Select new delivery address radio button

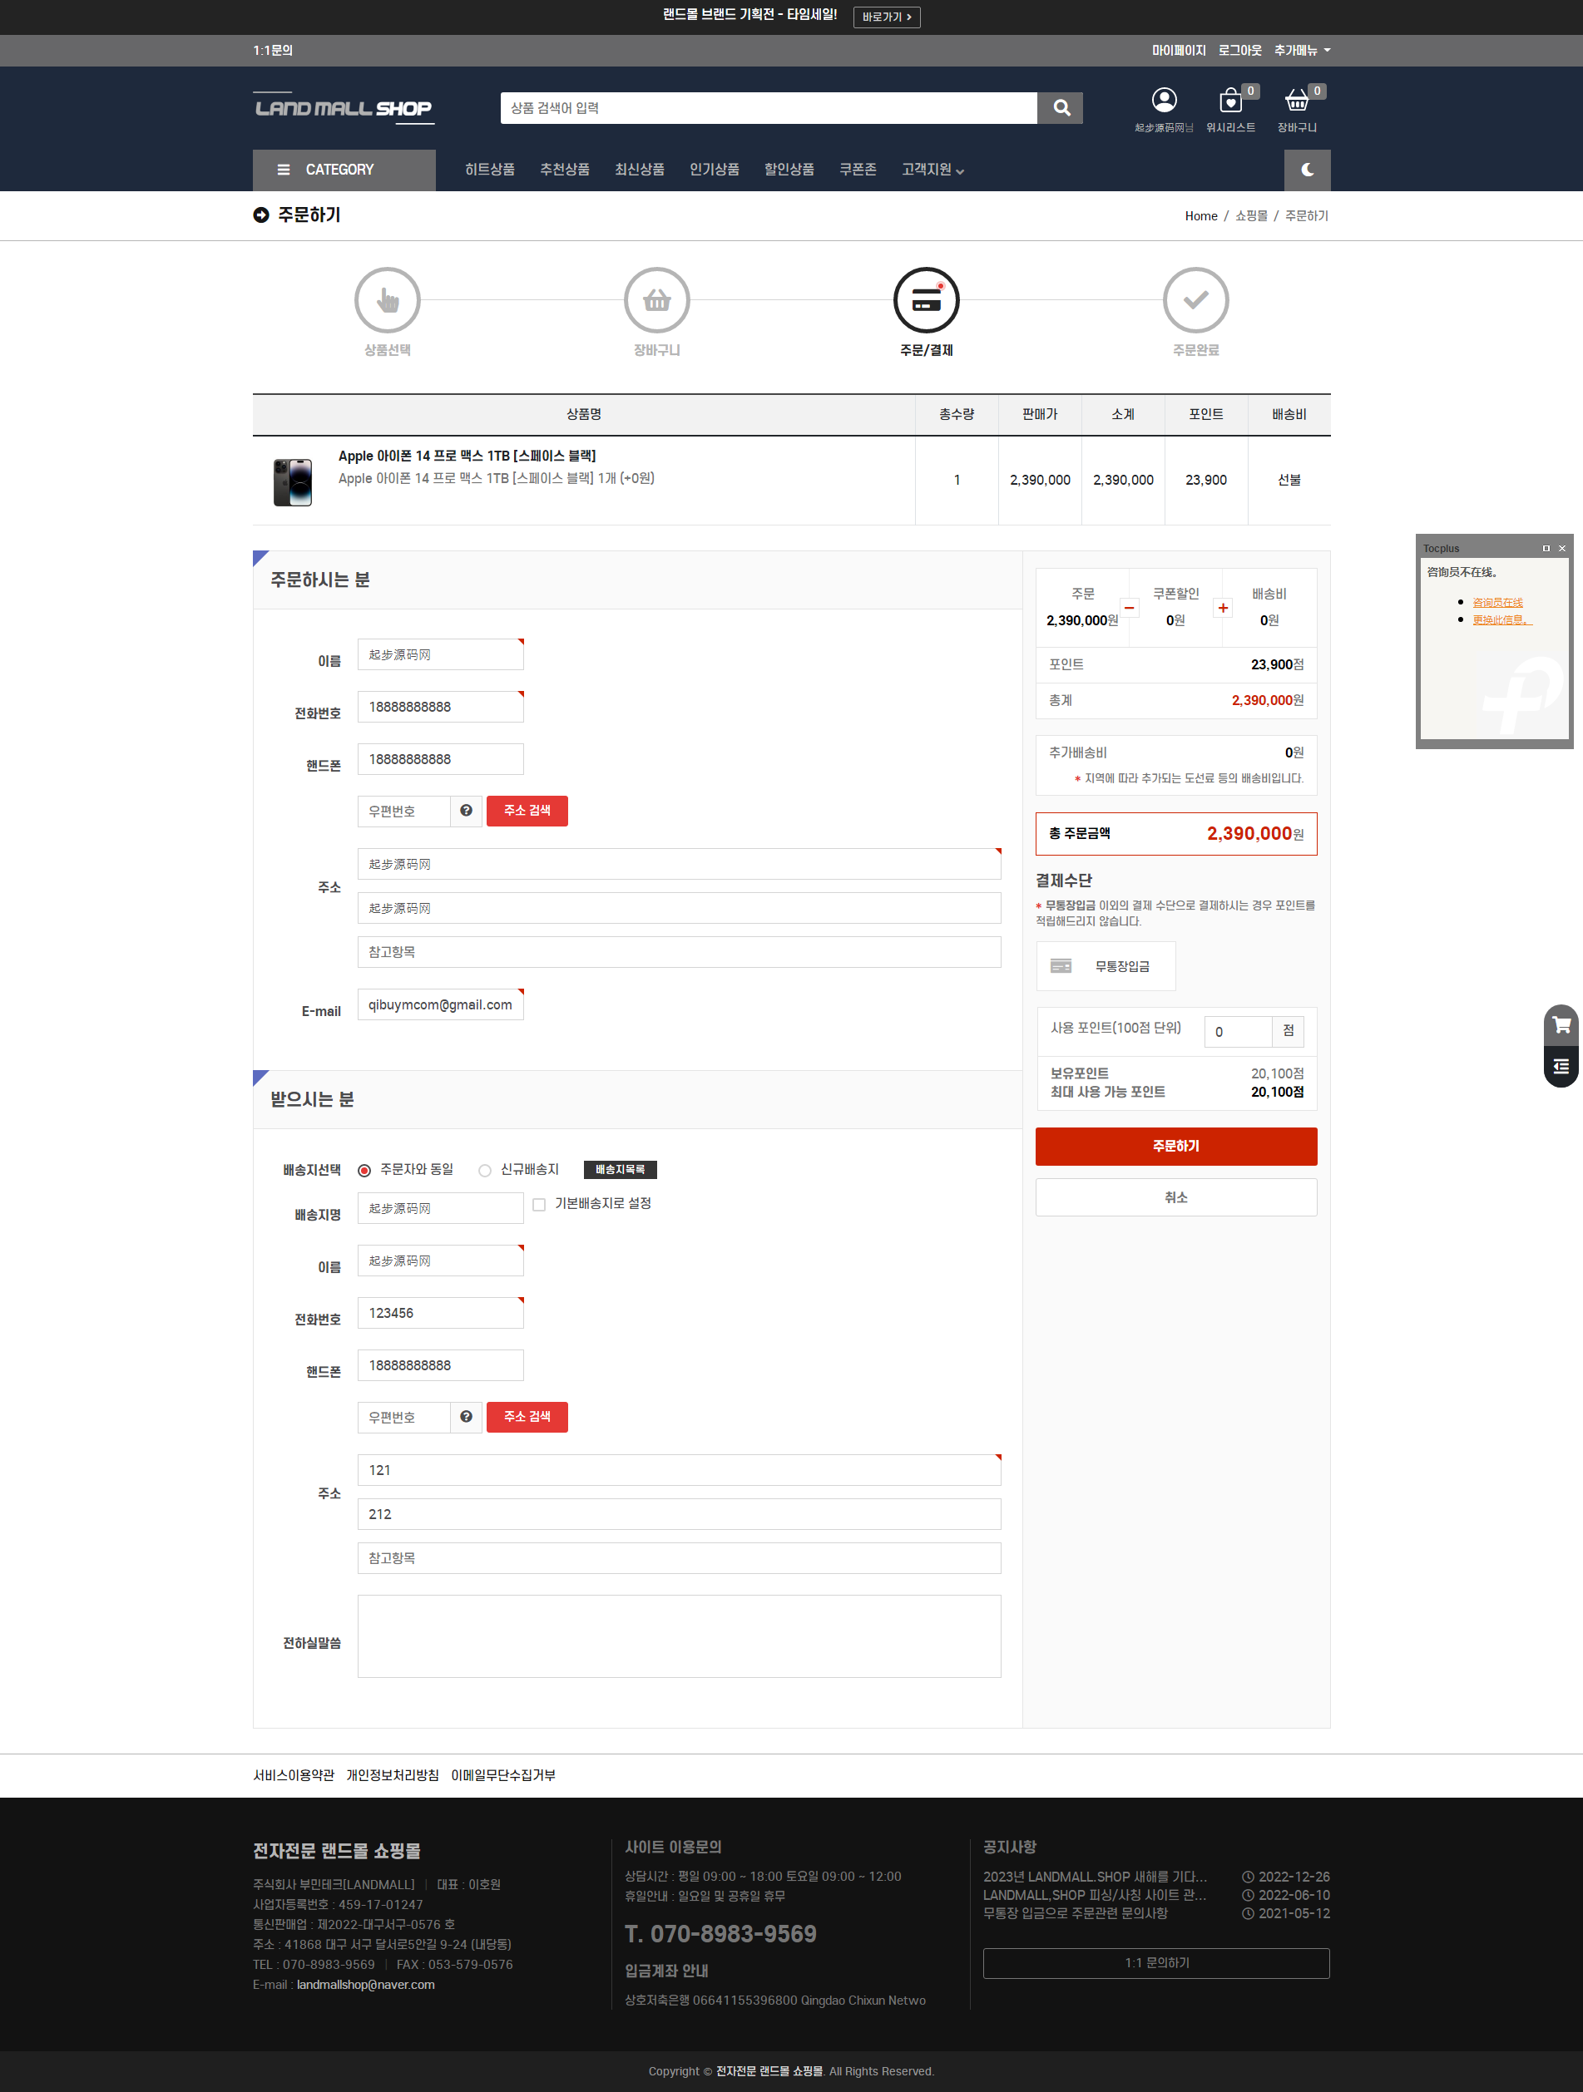click(484, 1171)
